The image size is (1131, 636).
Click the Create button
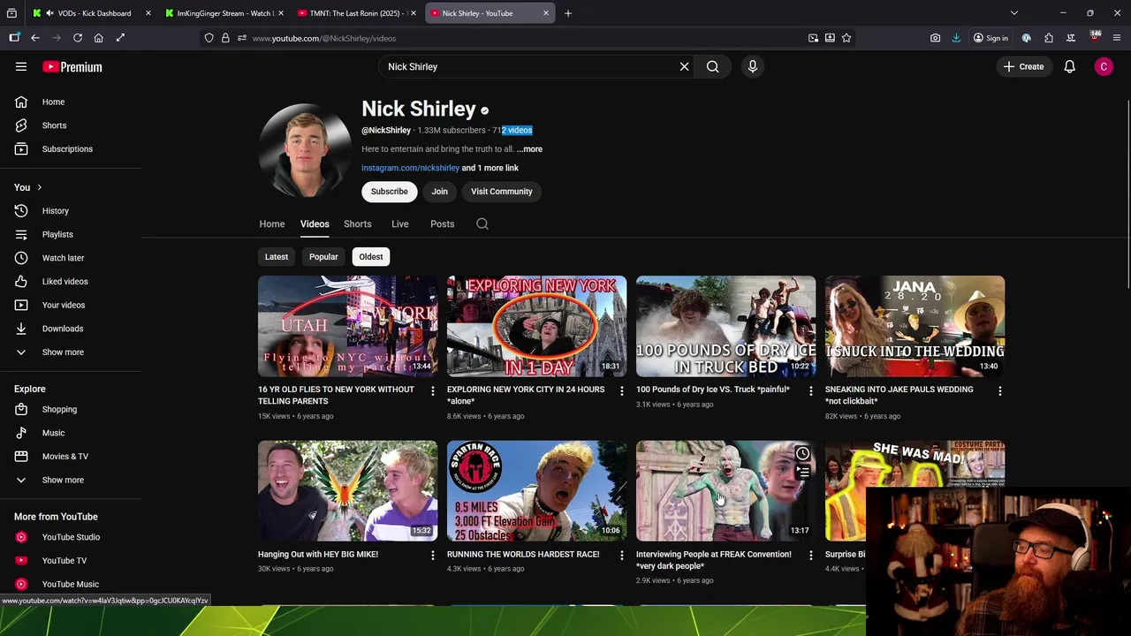(x=1024, y=66)
